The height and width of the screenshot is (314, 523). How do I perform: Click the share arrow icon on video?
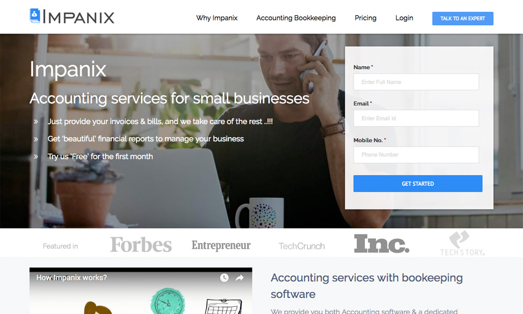click(240, 277)
